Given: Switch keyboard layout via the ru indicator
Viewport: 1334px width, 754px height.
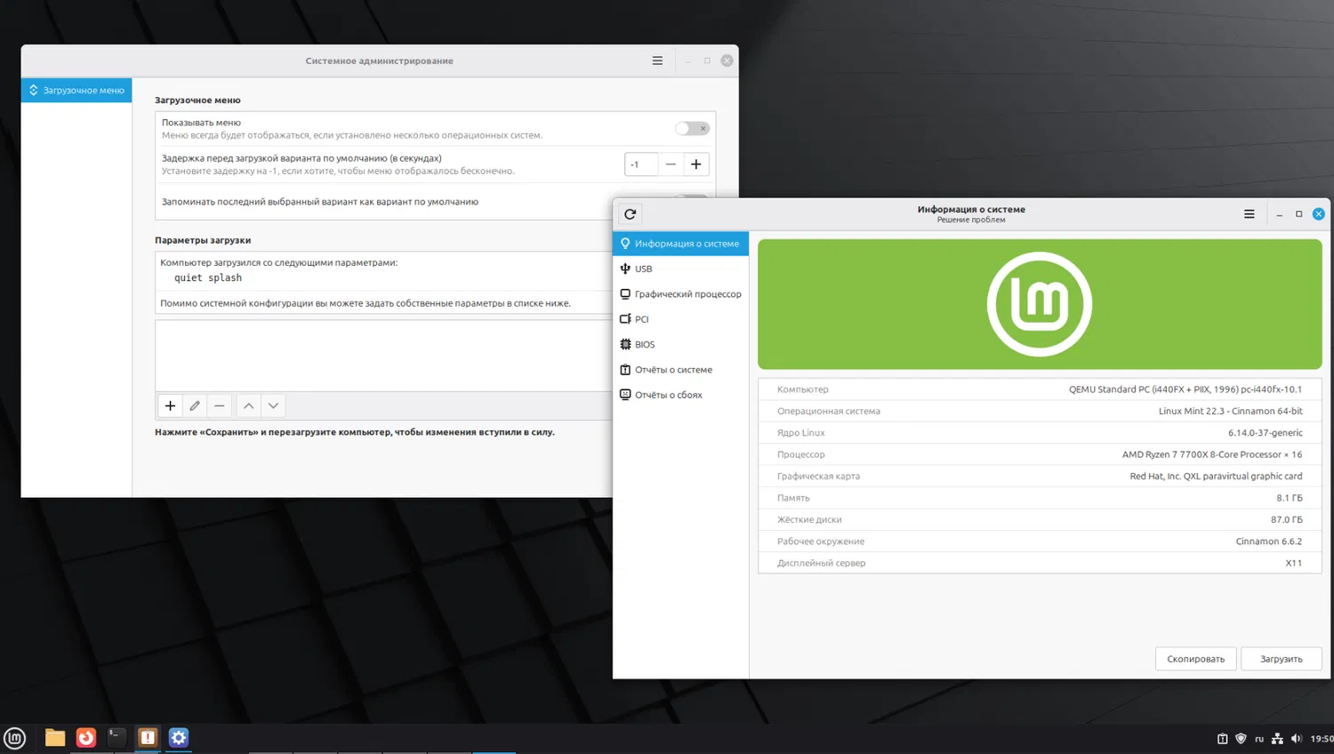Looking at the screenshot, I should click(x=1259, y=739).
